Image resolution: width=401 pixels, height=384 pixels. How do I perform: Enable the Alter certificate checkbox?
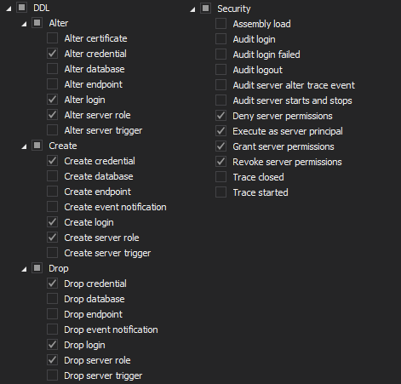point(52,38)
